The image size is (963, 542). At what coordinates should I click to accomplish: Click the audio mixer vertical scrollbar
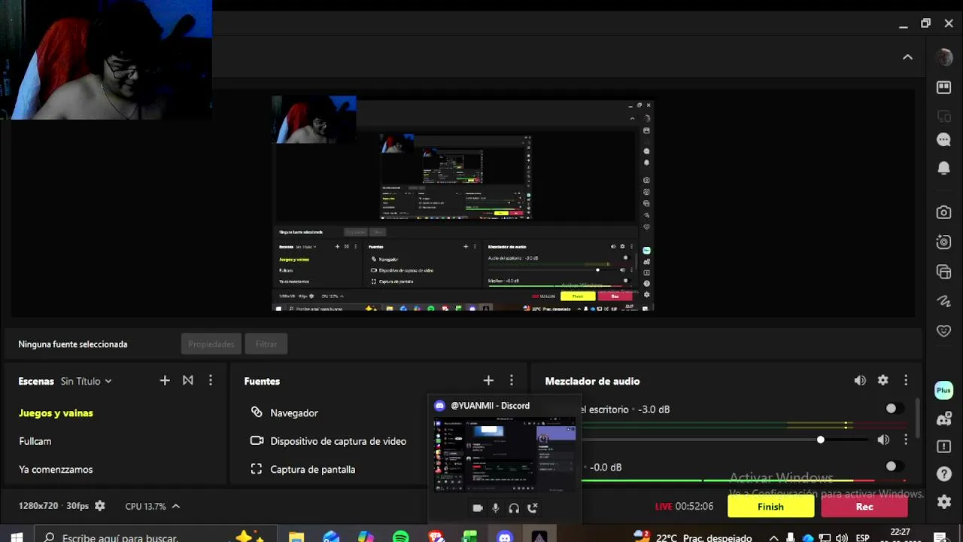tap(919, 418)
